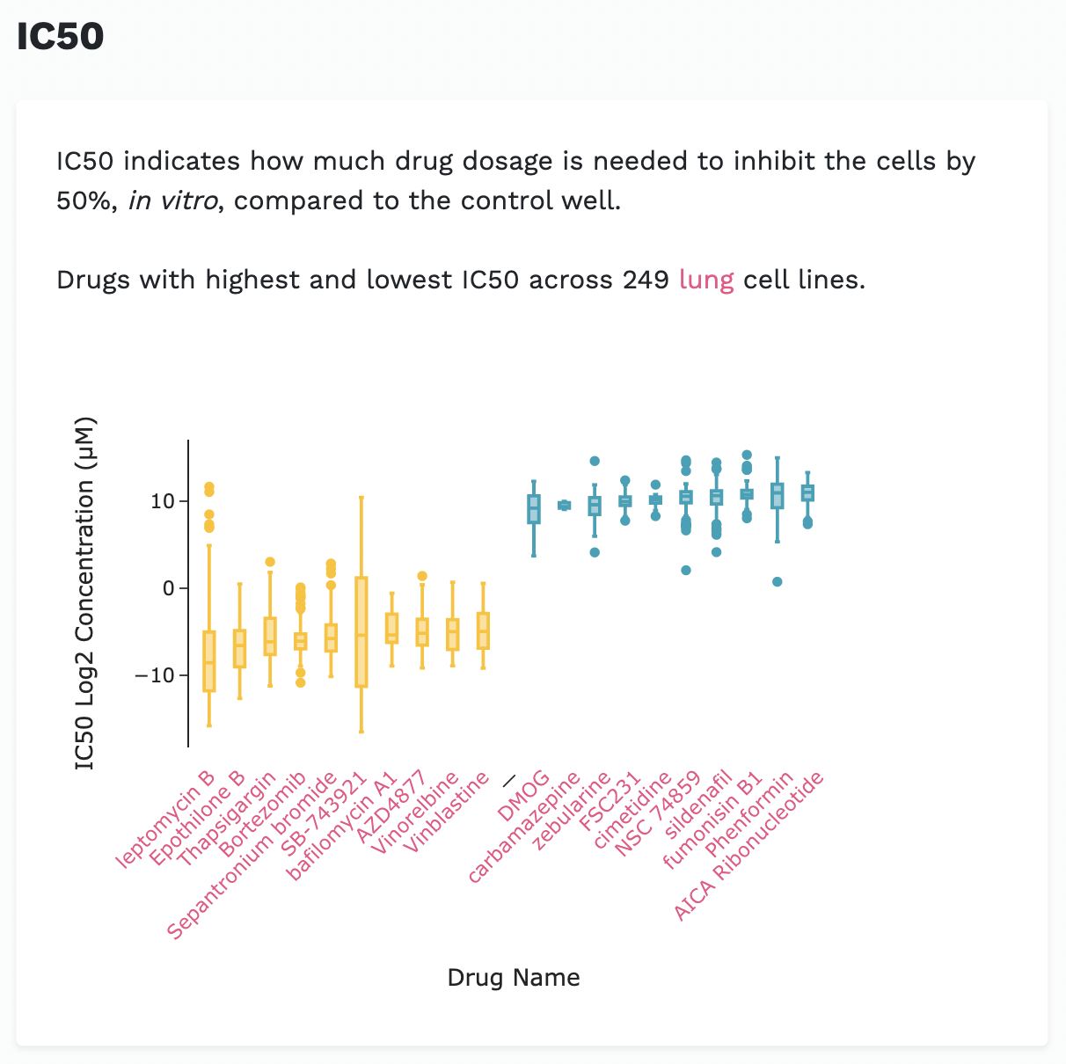Screen dimensions: 1066x1064
Task: Select the lowest teal Phenformin outlier point
Action: (777, 582)
